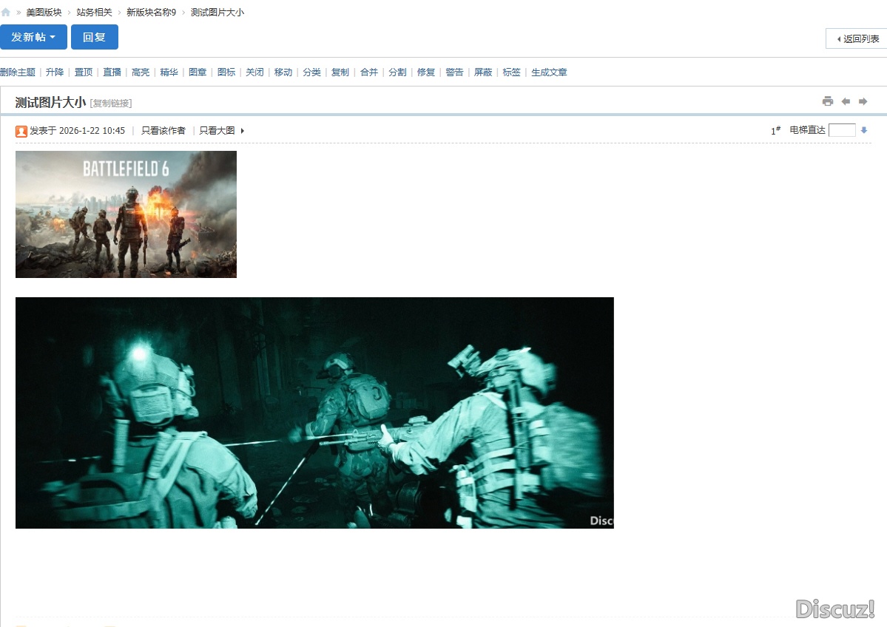
Task: Open the 发新帖 dropdown button
Action: click(33, 37)
